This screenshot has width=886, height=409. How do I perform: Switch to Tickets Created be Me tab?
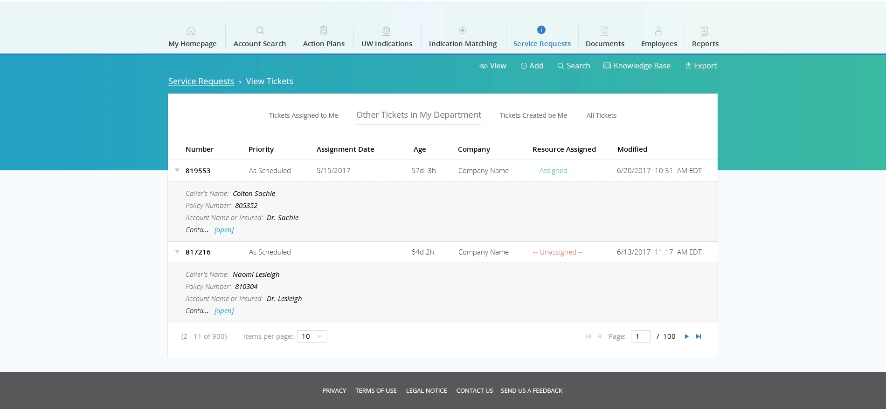533,115
